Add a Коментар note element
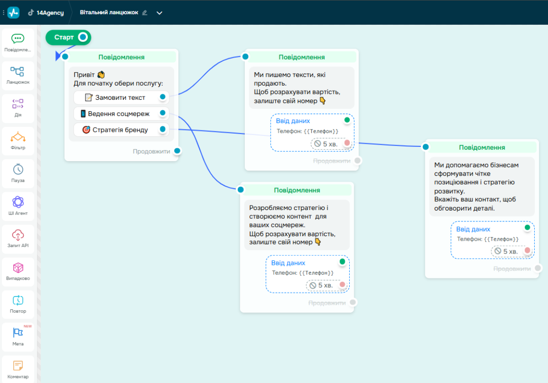 [18, 366]
